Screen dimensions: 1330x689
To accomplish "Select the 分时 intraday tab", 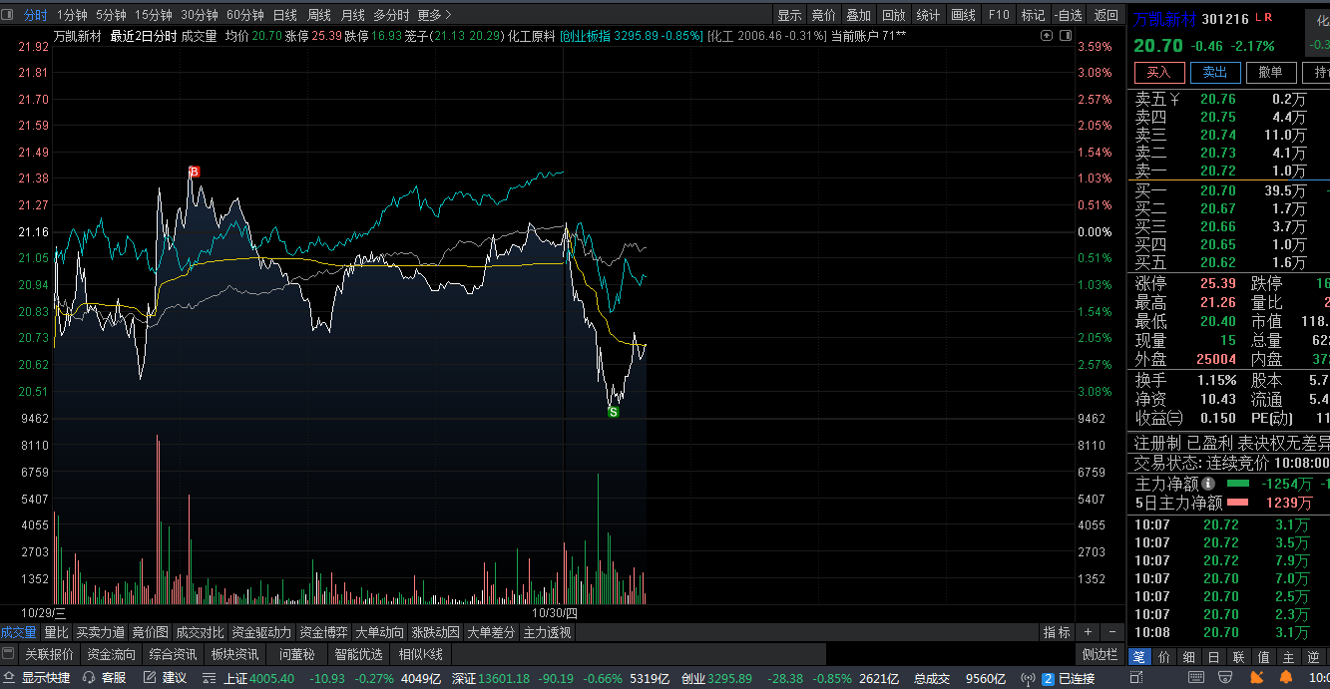I will pyautogui.click(x=35, y=15).
